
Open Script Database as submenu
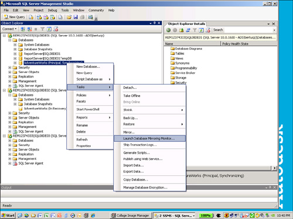(x=90, y=79)
